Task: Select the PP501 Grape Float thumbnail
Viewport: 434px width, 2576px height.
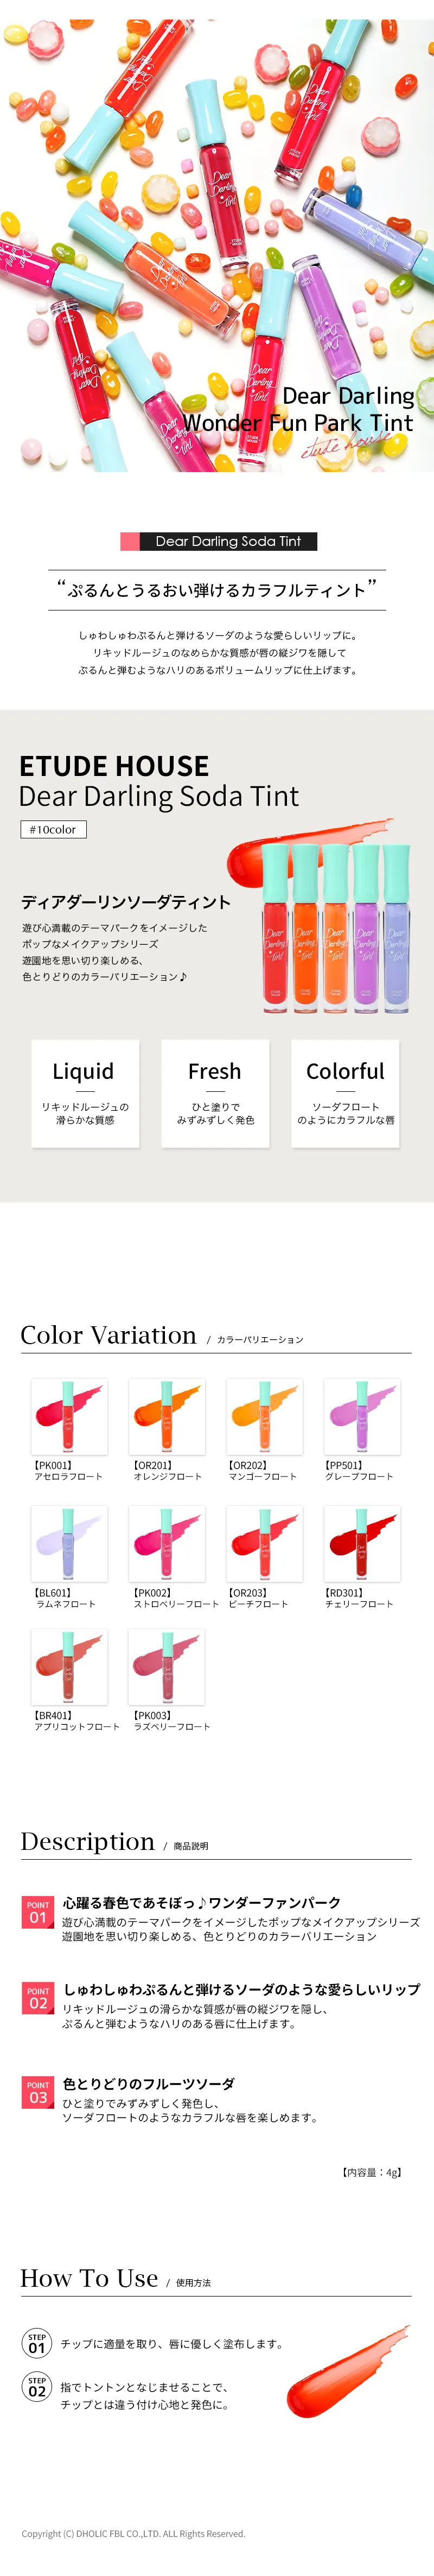Action: (x=362, y=1416)
